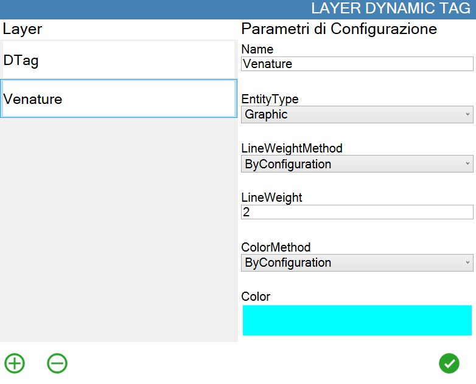Screen dimensions: 476x384
Task: Confirm settings with the green checkmark
Action: point(449,363)
